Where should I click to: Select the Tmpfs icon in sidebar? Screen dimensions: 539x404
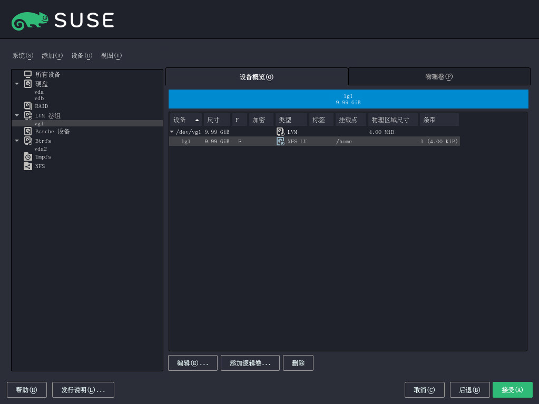coord(28,156)
